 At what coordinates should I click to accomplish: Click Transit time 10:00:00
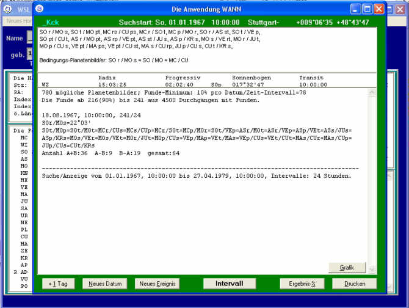(x=313, y=84)
